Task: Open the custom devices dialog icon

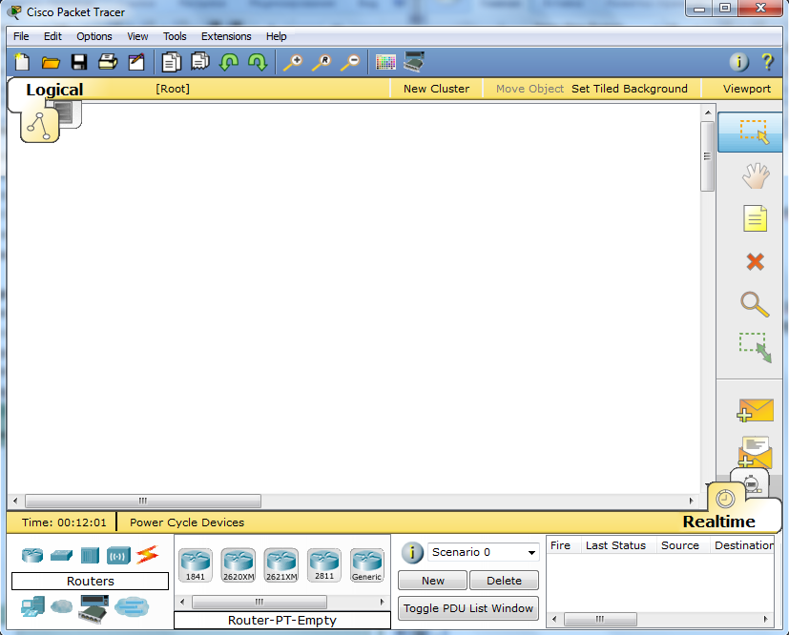Action: 414,62
